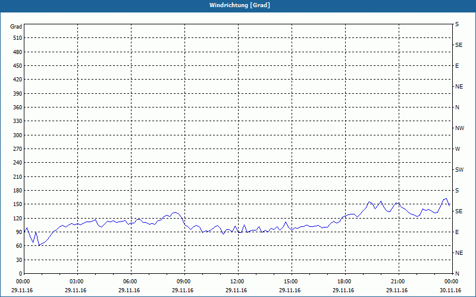The width and height of the screenshot is (476, 297).
Task: Click the 'Grad' y-axis unit label
Action: click(x=16, y=27)
